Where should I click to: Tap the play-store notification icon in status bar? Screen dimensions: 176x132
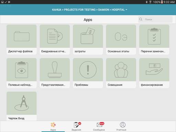click(x=9, y=2)
